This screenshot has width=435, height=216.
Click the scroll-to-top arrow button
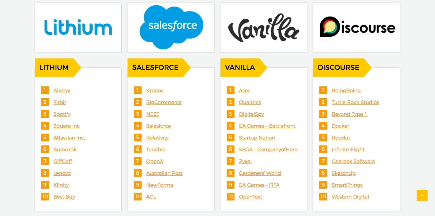[x=422, y=195]
